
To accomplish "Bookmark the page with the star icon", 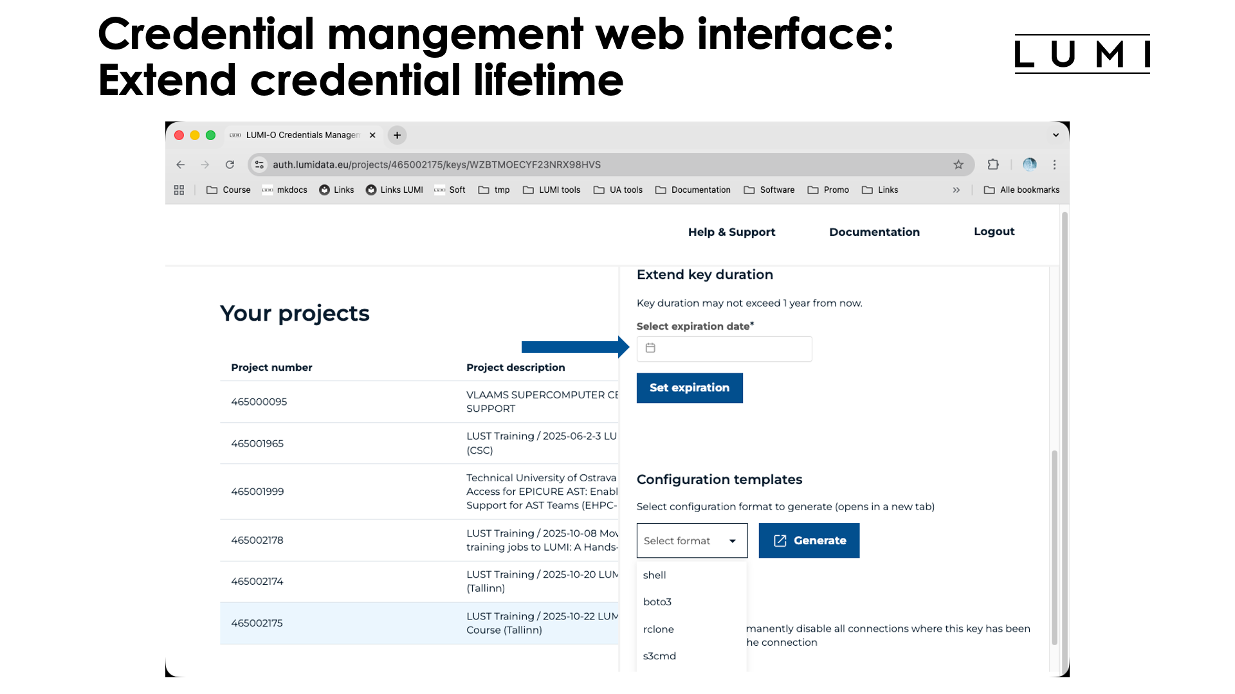I will (958, 165).
